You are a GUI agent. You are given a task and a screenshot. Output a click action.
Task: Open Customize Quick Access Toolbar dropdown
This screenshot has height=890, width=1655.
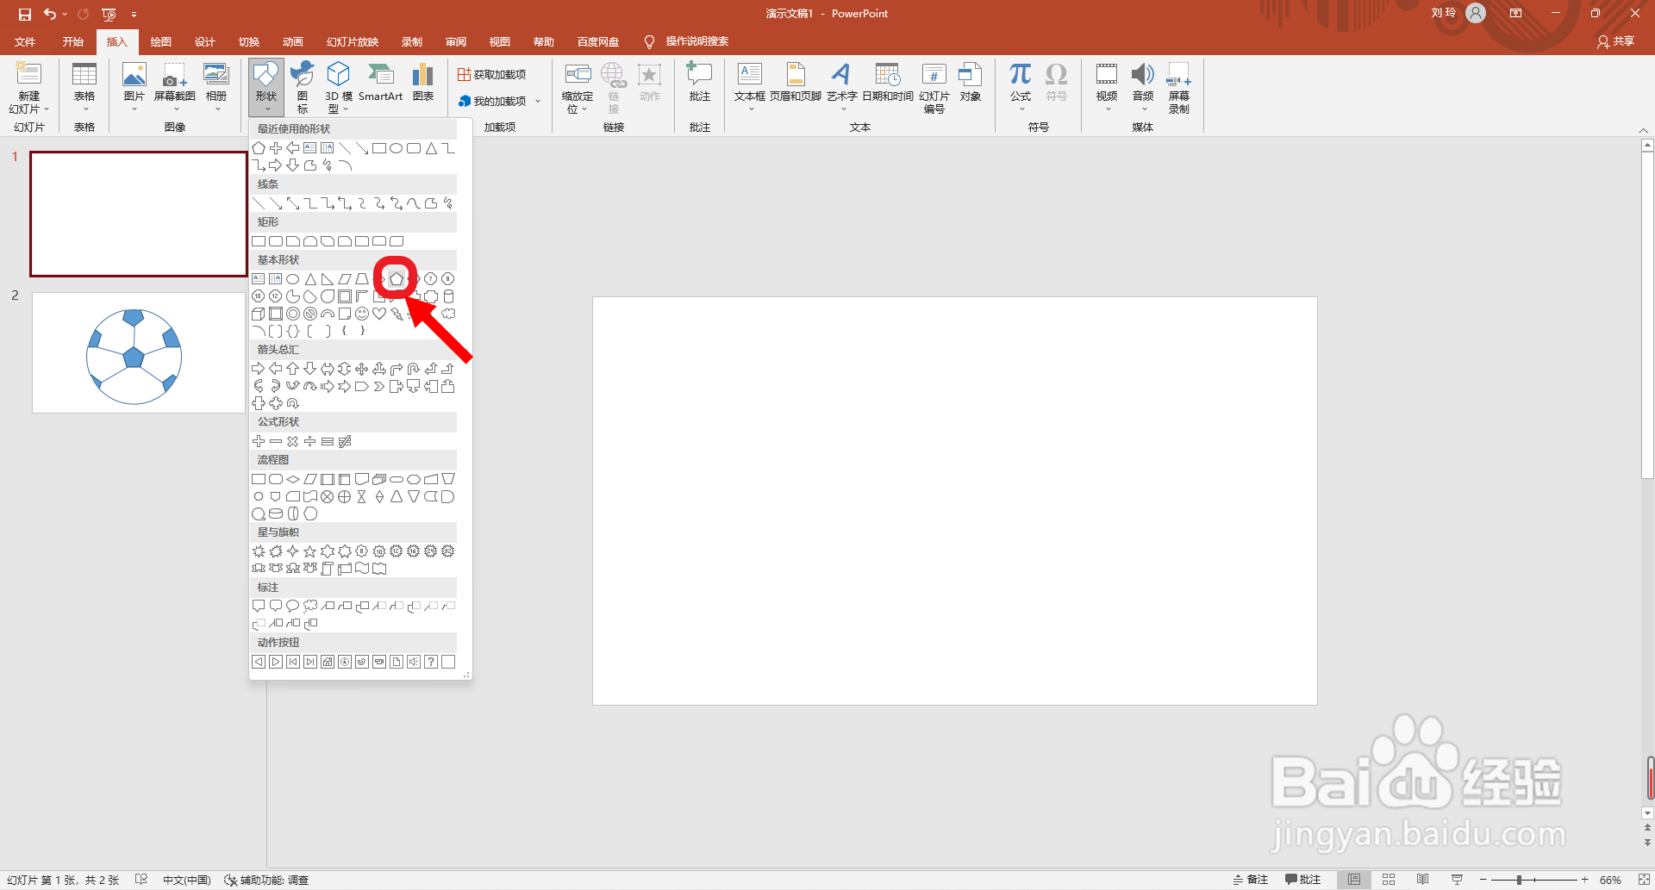(x=134, y=14)
